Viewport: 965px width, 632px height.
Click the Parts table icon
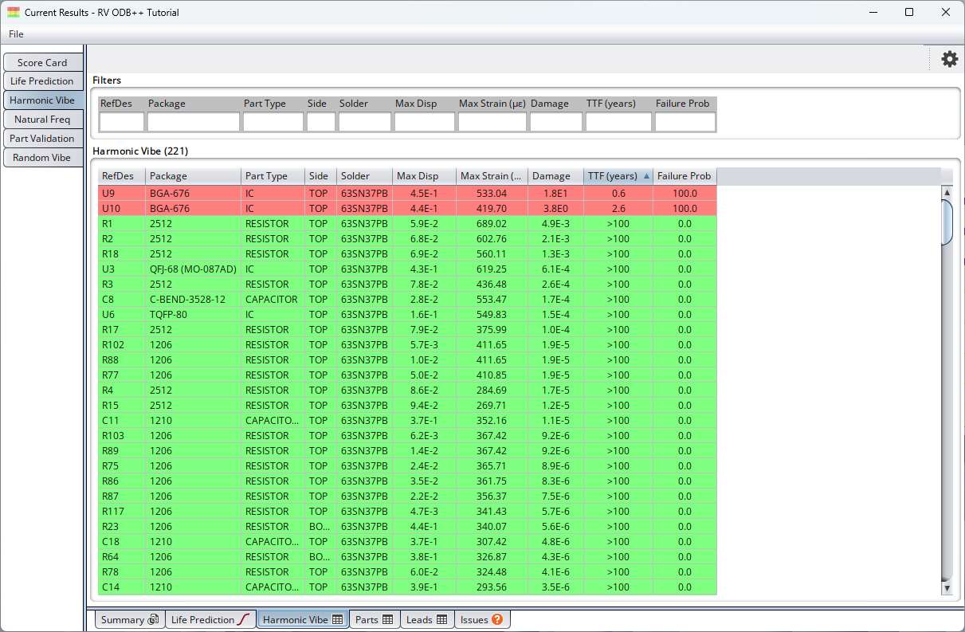[x=388, y=620]
